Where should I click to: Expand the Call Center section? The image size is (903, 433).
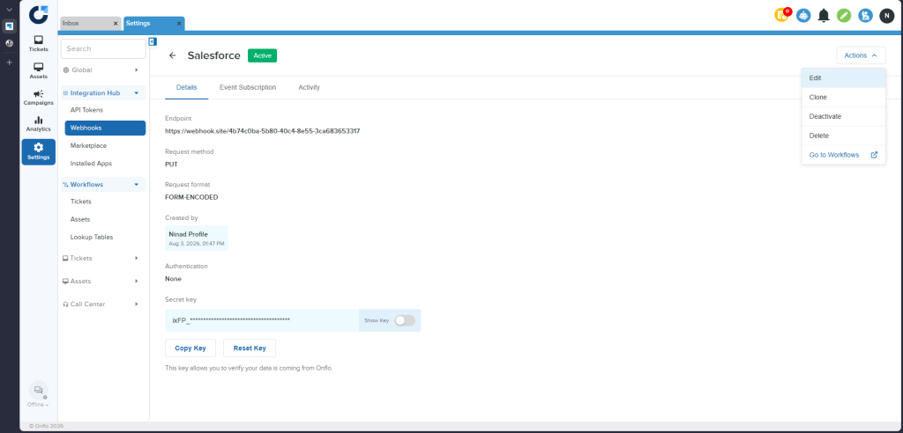point(103,305)
